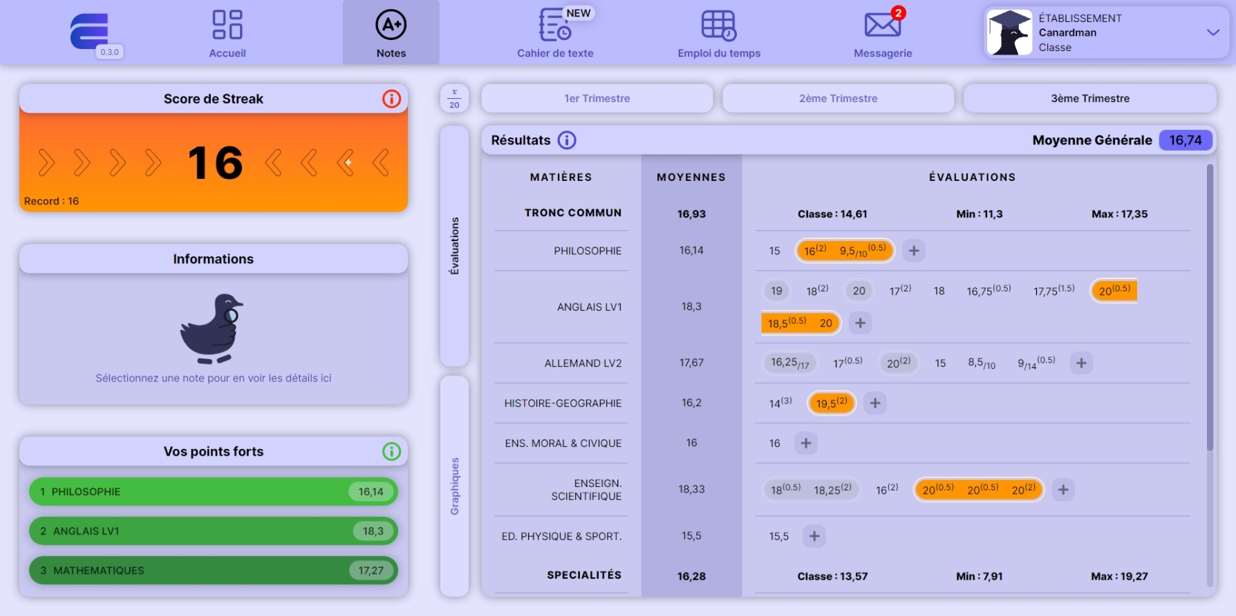Select Mathematiques in Vos points forts
Viewport: 1236px width, 616px height.
[213, 570]
